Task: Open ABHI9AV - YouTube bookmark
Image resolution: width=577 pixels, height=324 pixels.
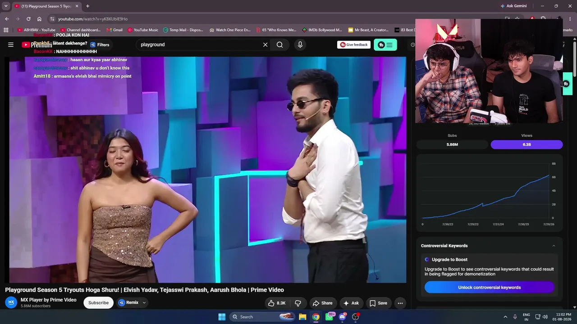Action: (x=37, y=30)
